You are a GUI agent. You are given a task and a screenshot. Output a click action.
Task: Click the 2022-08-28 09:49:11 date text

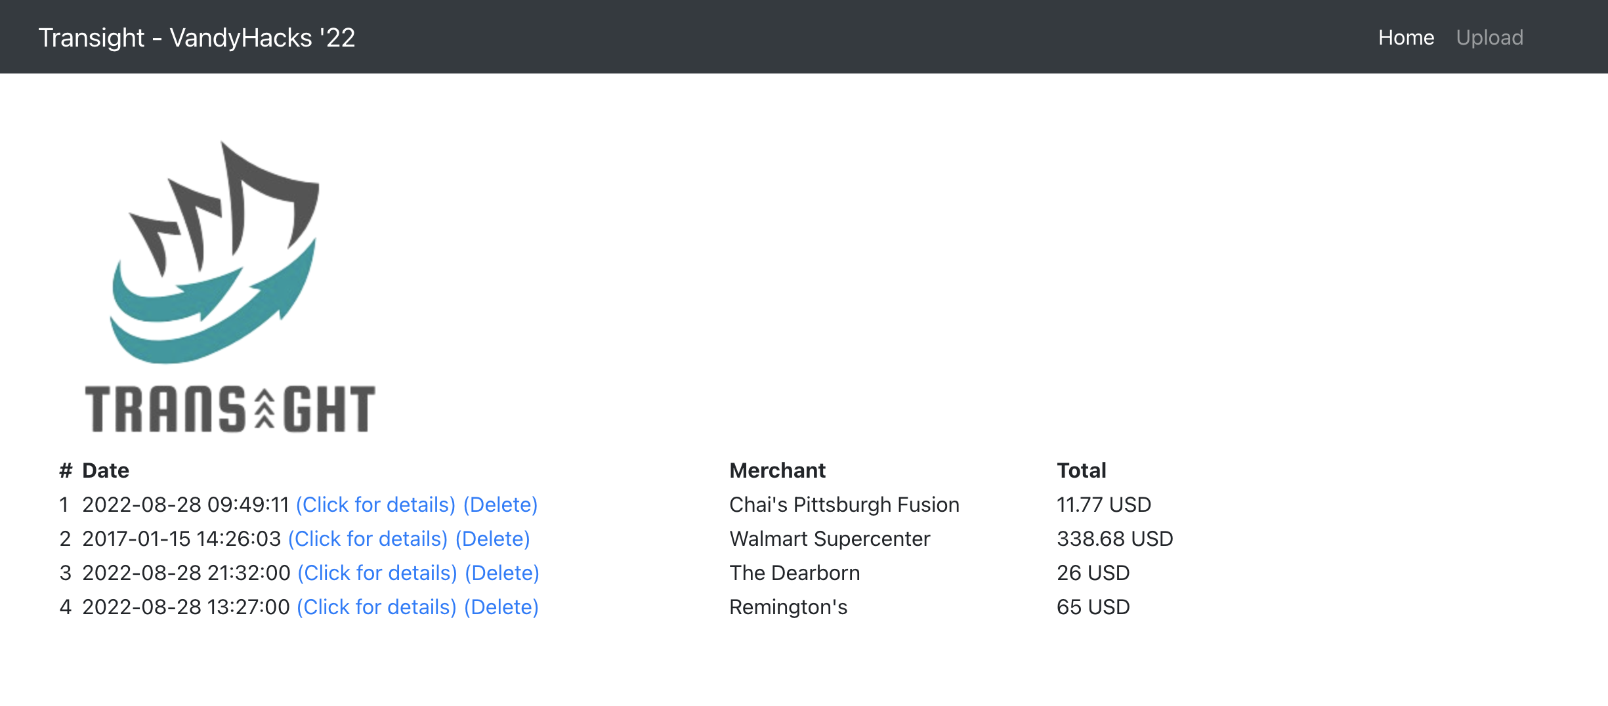(x=186, y=505)
